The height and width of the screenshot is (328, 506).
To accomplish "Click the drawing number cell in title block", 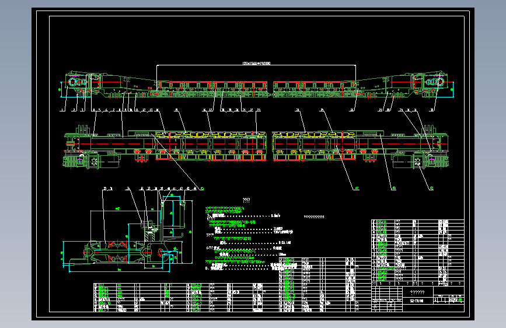I will pos(417,301).
